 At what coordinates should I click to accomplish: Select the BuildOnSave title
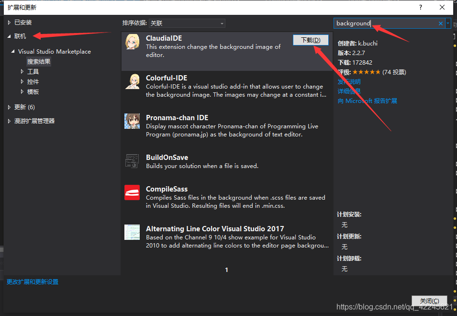[167, 158]
